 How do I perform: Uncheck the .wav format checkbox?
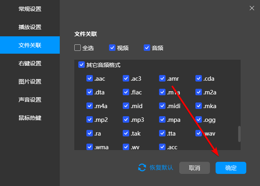[x=199, y=133]
